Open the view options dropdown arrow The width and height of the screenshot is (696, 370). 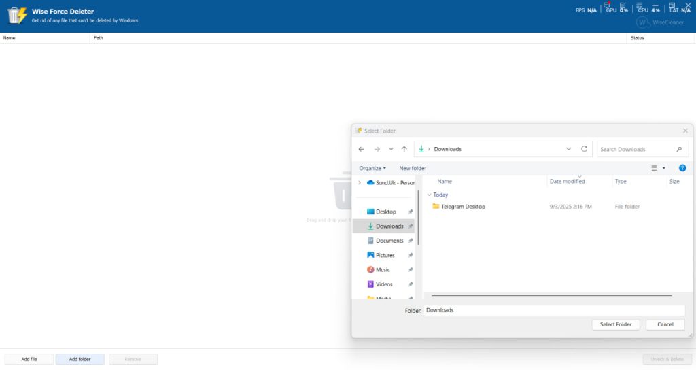664,168
